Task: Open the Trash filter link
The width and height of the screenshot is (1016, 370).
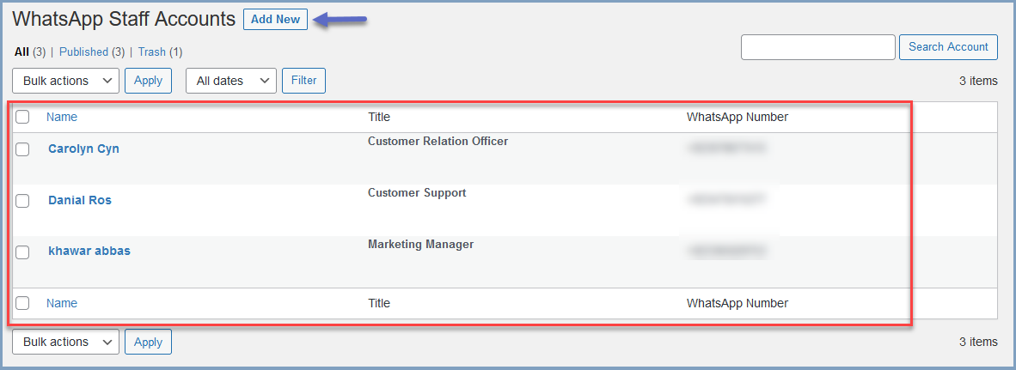Action: [x=152, y=52]
